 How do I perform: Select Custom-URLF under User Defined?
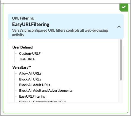[x=30, y=54]
